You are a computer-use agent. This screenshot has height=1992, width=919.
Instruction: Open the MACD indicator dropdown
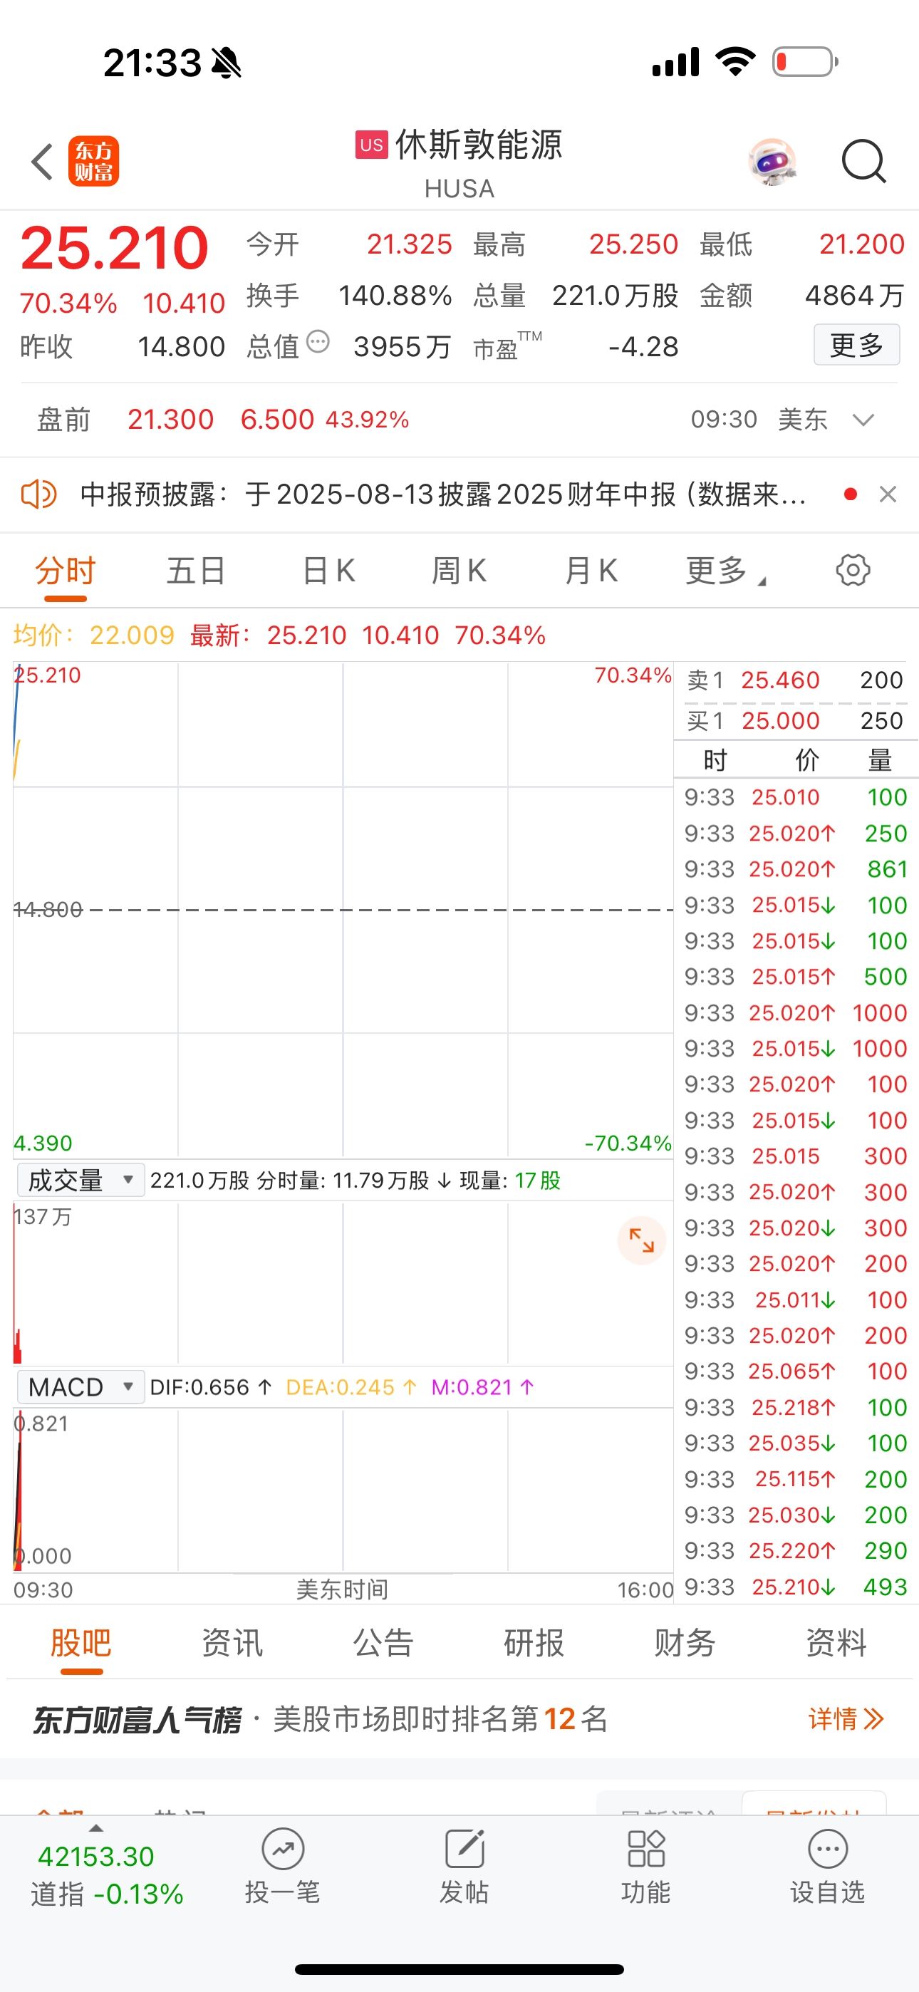[81, 1387]
